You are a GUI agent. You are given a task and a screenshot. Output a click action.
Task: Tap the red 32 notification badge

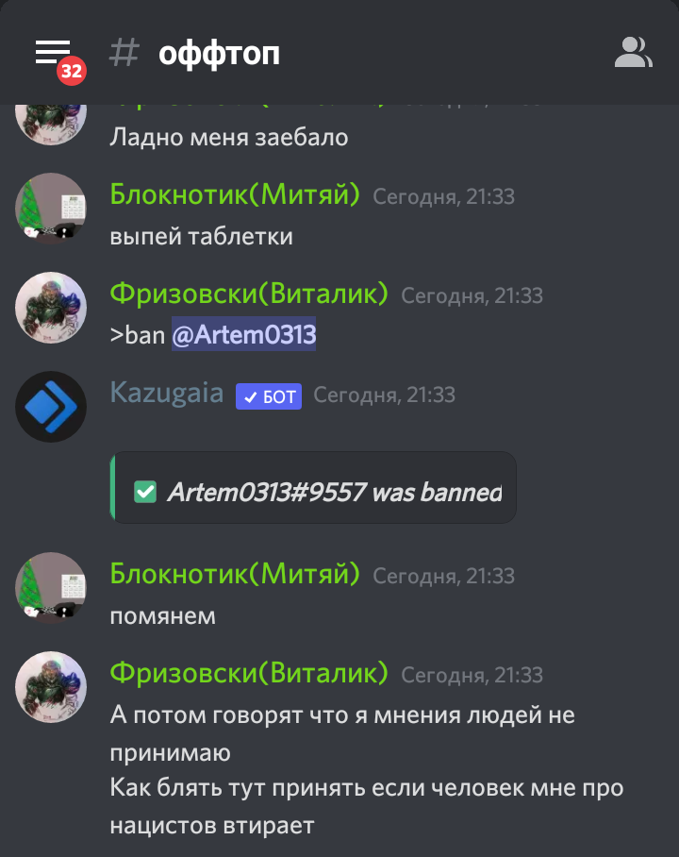[x=72, y=71]
